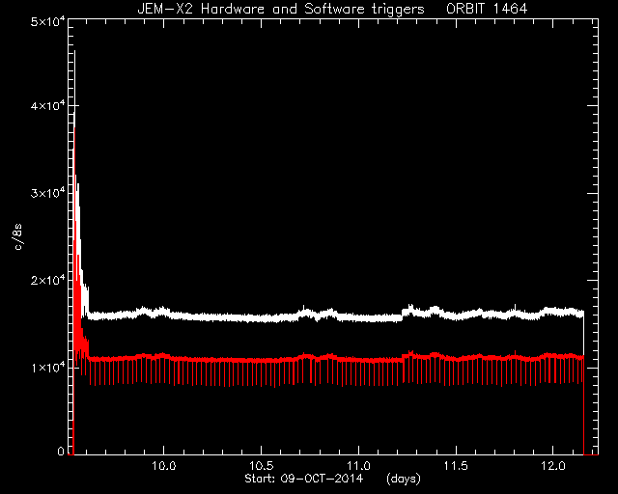Click the 11.0 x-axis tick label
Image resolution: width=618 pixels, height=494 pixels.
click(359, 466)
